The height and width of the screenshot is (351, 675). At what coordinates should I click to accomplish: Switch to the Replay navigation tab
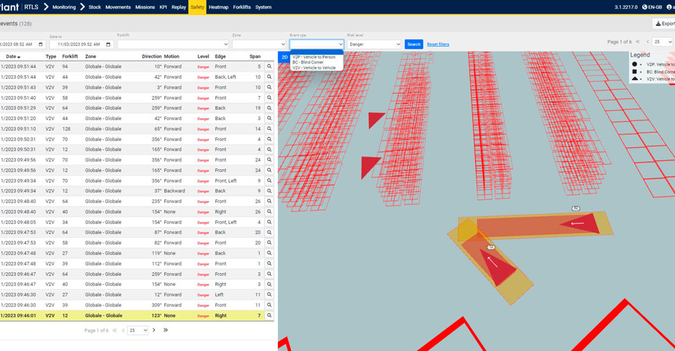(178, 7)
